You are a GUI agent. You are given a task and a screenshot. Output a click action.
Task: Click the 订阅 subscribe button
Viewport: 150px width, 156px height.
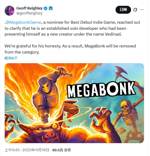click(123, 10)
